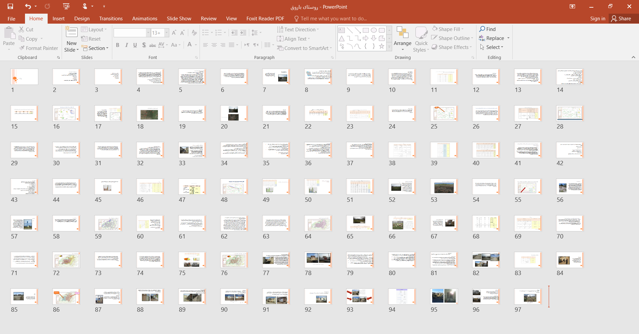The width and height of the screenshot is (639, 334).
Task: Click the New Slide icon
Action: point(72,33)
